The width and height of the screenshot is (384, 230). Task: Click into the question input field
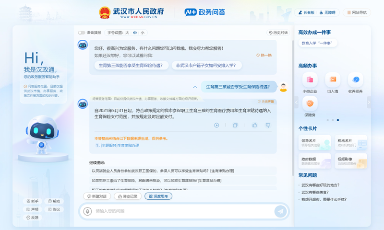(x=182, y=211)
